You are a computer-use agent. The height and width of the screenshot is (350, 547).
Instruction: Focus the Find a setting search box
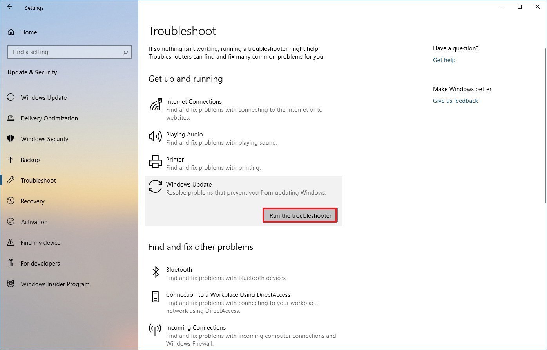tap(69, 52)
